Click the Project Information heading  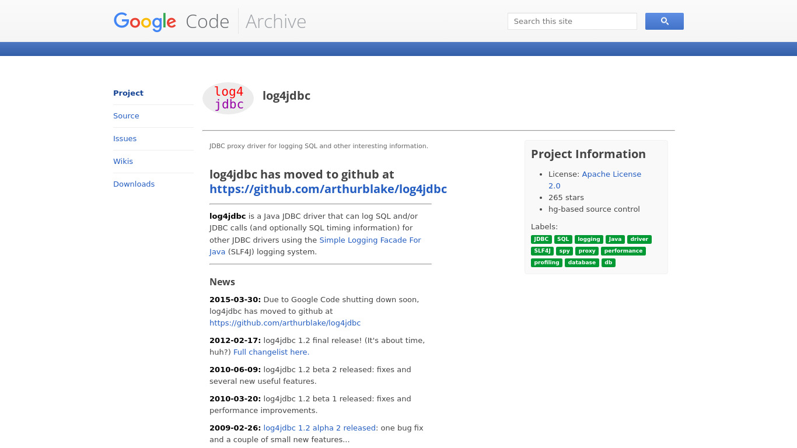click(588, 154)
